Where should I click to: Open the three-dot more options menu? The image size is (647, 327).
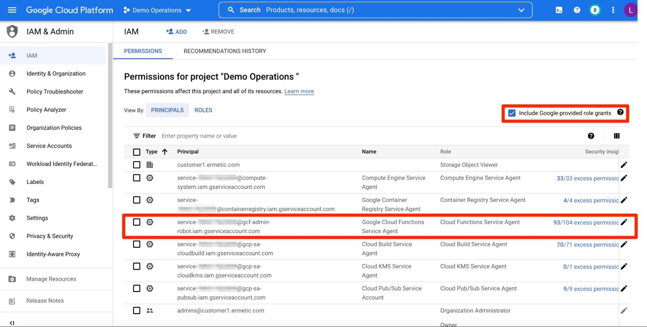613,10
